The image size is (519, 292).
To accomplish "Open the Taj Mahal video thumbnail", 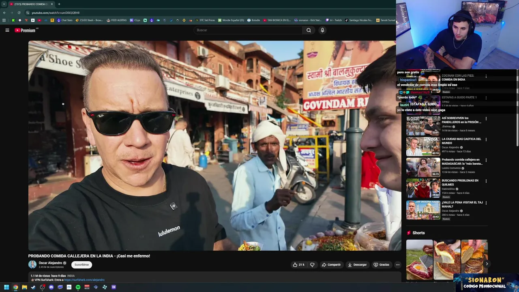I will [423, 210].
